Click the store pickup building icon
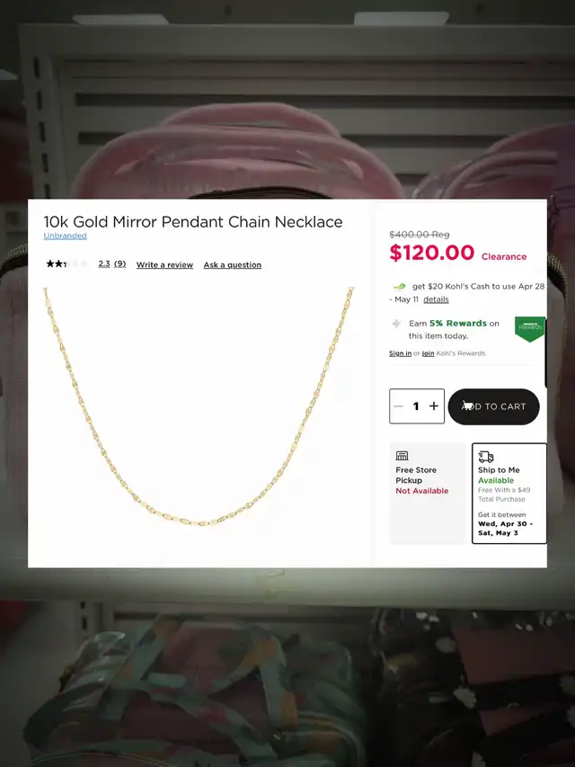 (x=402, y=456)
